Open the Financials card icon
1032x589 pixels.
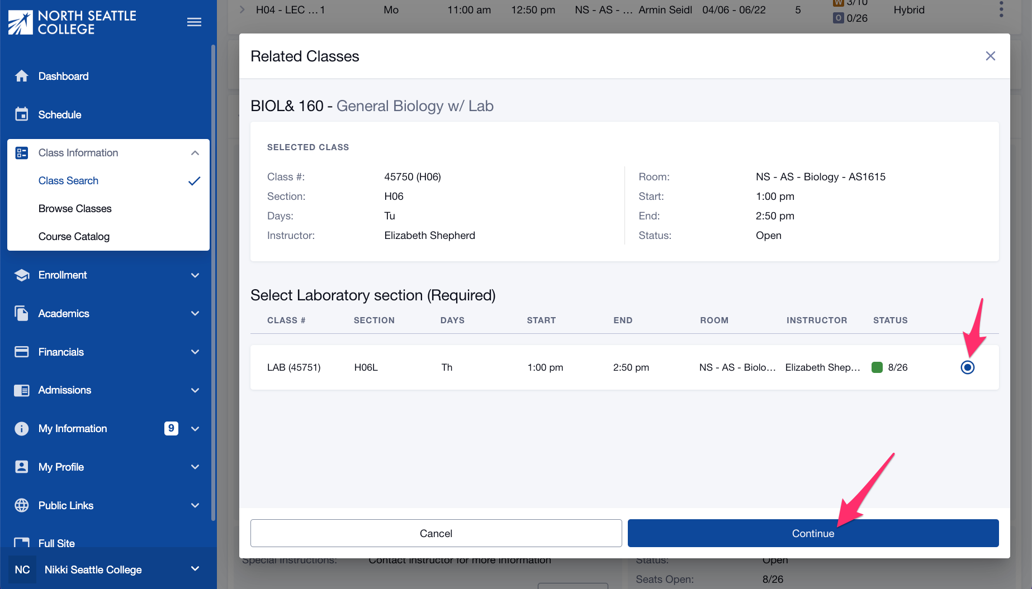tap(21, 352)
